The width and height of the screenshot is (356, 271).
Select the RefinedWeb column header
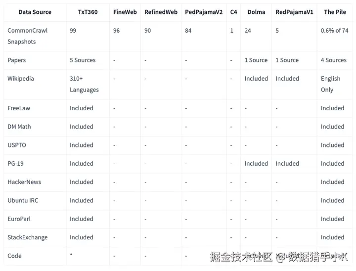point(161,12)
